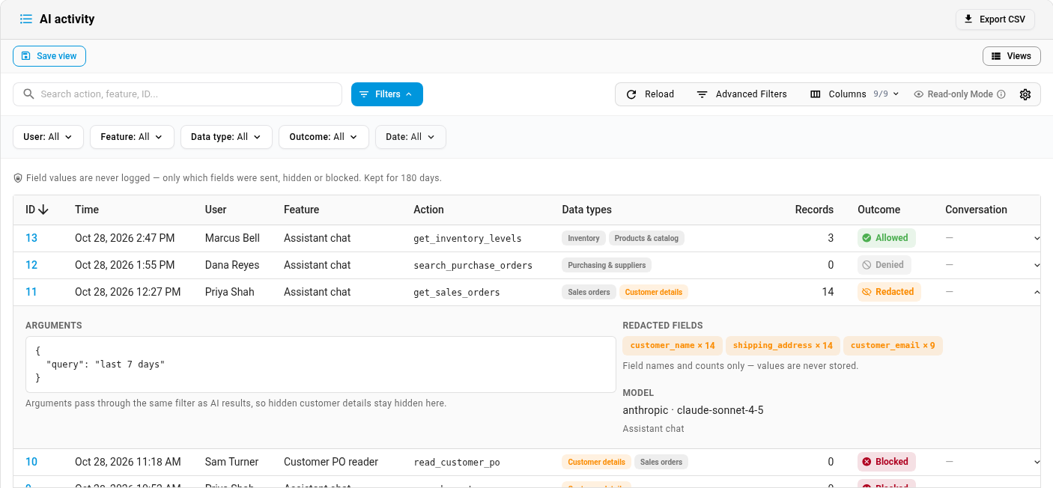The image size is (1053, 488).
Task: Click the shield icon by the logging notice
Action: [18, 178]
